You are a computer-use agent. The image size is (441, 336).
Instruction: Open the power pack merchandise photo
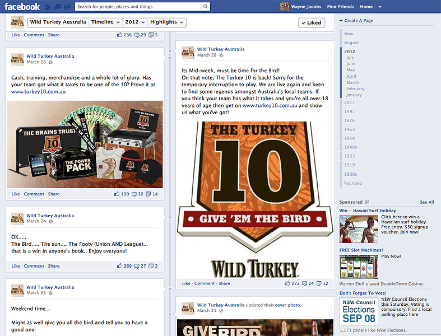(x=85, y=144)
